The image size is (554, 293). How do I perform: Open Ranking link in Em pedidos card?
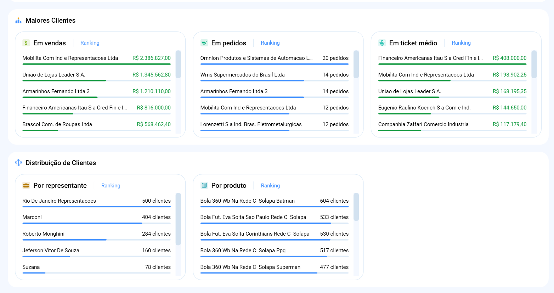(270, 43)
